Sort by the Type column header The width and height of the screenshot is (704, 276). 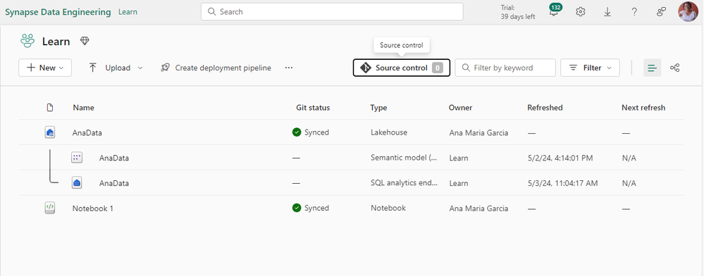(x=378, y=108)
